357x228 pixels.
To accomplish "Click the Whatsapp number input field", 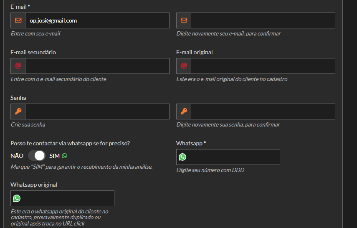I will point(233,157).
